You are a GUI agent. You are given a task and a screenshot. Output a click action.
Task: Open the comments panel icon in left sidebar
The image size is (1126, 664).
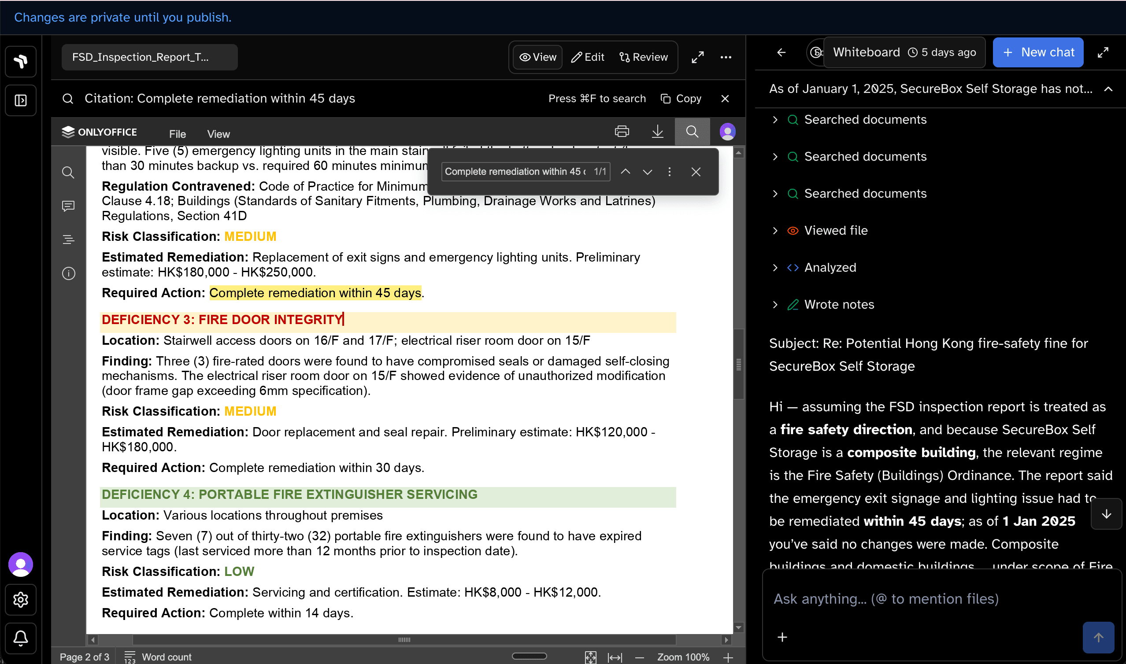coord(68,206)
